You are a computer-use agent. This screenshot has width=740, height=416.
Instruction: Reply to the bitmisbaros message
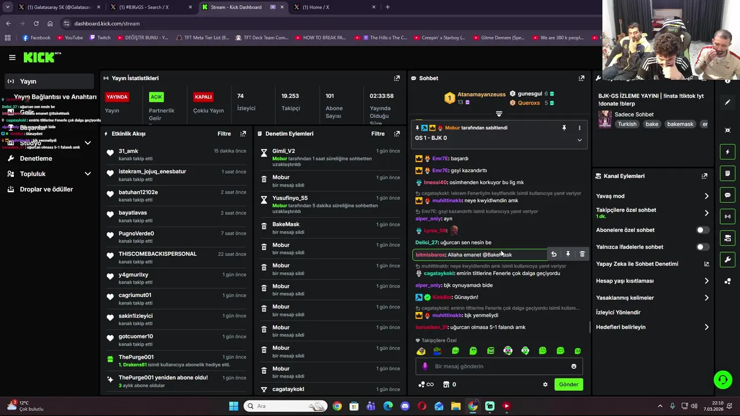(554, 254)
